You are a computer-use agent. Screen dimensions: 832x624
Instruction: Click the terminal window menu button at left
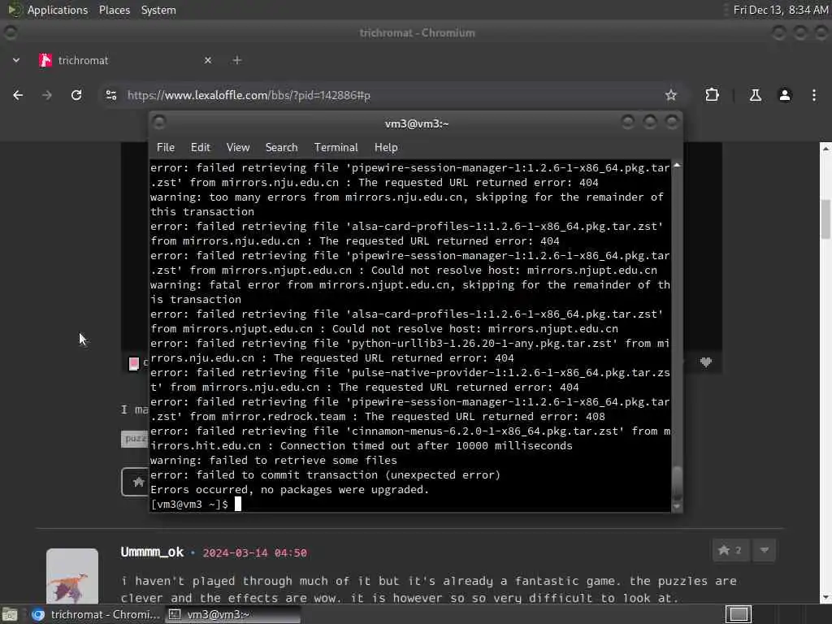click(159, 123)
